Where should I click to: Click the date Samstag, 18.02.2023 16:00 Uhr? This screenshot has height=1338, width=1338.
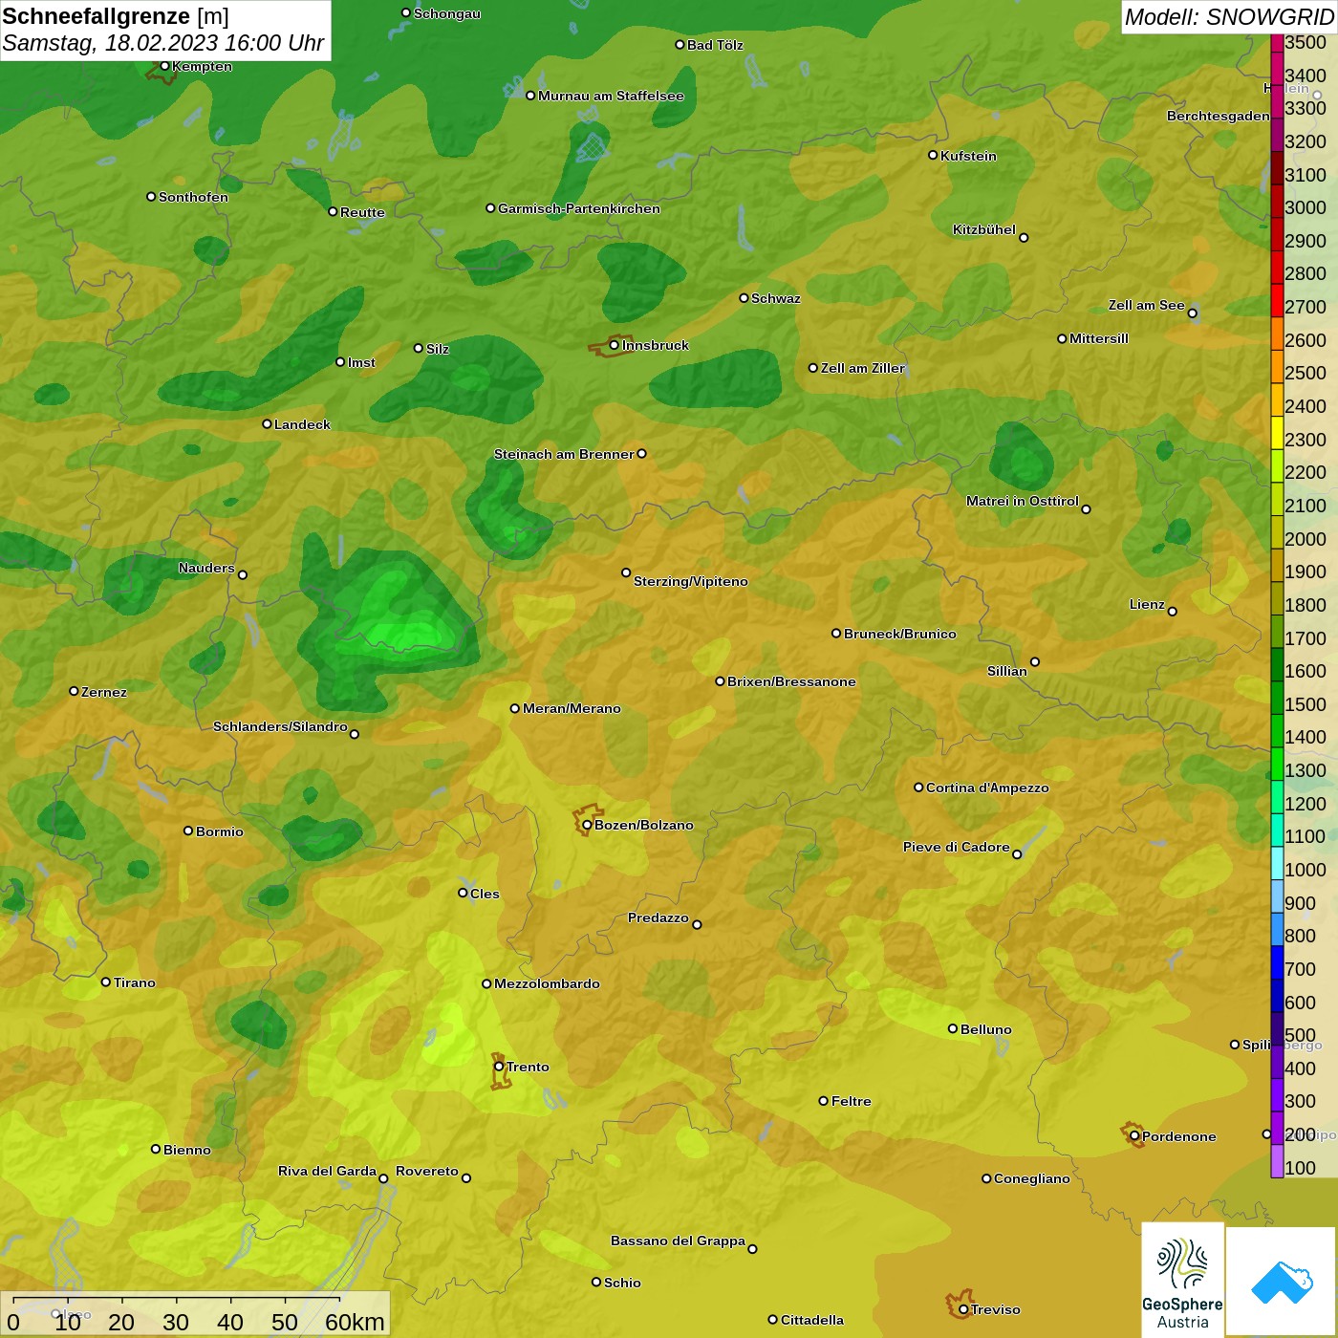click(163, 43)
